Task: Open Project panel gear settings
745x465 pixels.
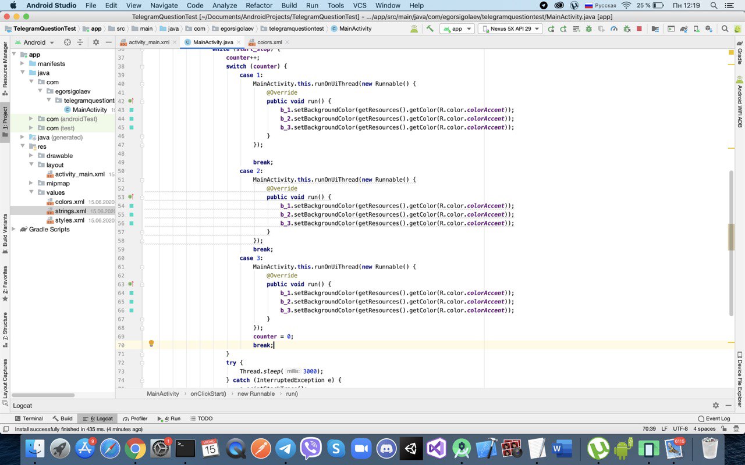Action: click(x=96, y=42)
